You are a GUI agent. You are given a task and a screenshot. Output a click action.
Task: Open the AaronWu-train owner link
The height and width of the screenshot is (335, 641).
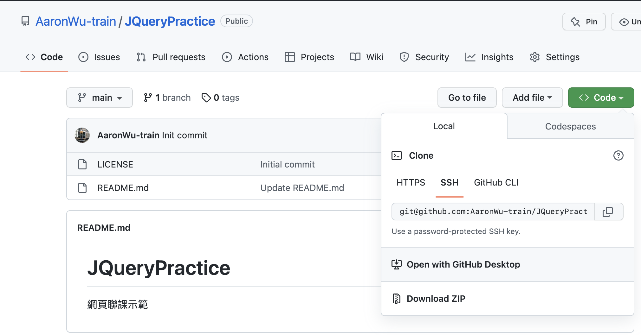coord(76,21)
